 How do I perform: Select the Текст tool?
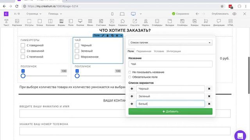coord(6,23)
